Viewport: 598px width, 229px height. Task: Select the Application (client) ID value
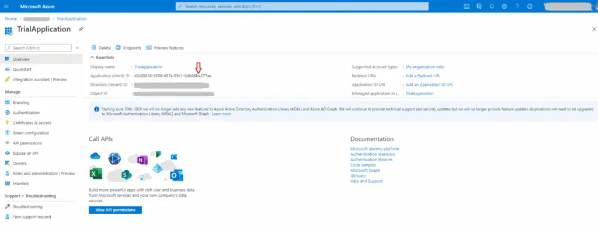173,75
